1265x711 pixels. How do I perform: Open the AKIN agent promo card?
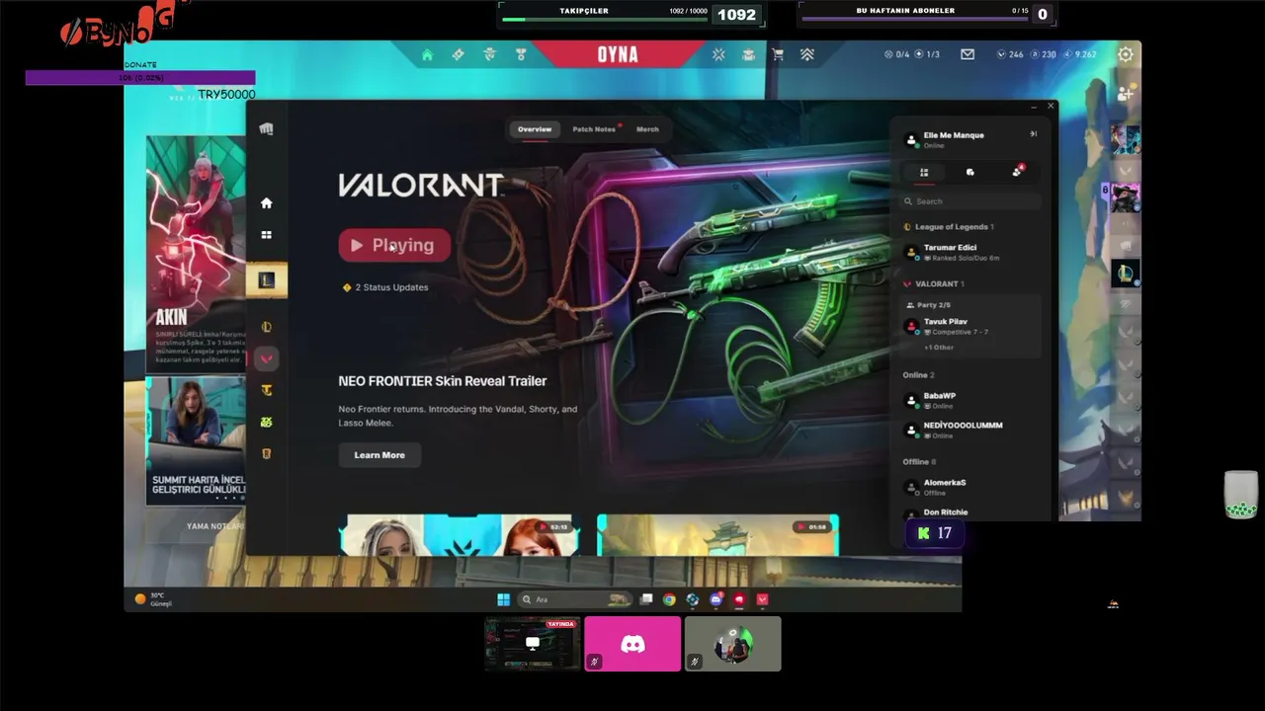pyautogui.click(x=196, y=254)
